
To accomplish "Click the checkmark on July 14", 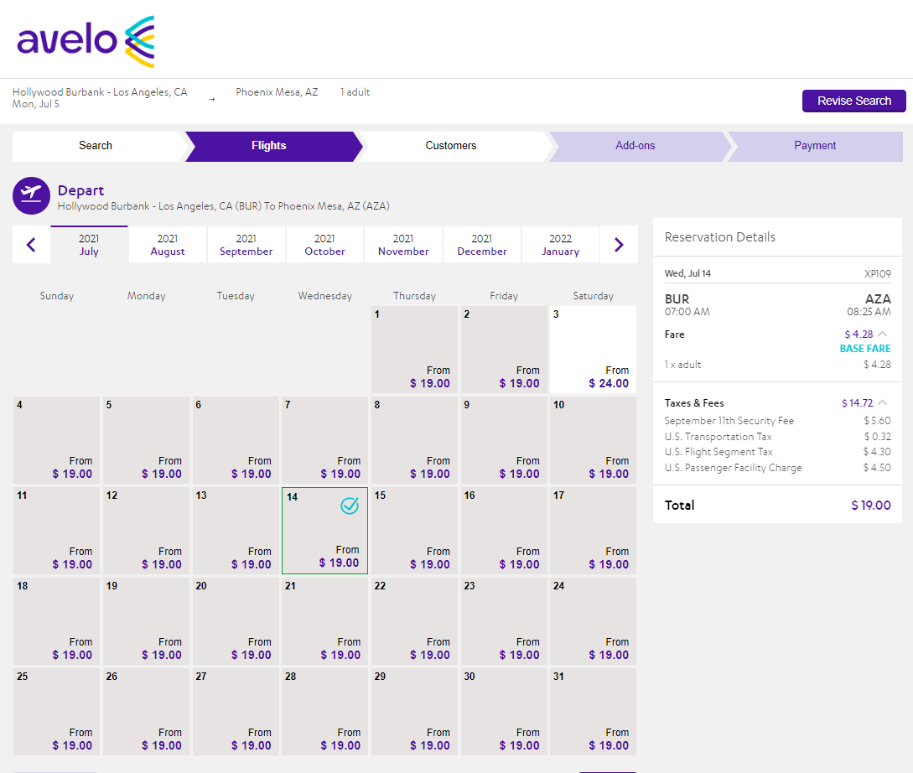I will click(x=350, y=506).
